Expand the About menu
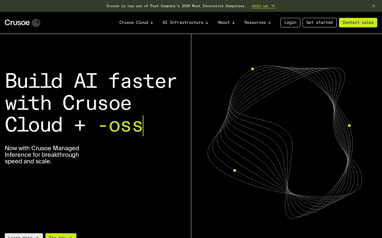Image resolution: width=382 pixels, height=238 pixels. [x=227, y=23]
